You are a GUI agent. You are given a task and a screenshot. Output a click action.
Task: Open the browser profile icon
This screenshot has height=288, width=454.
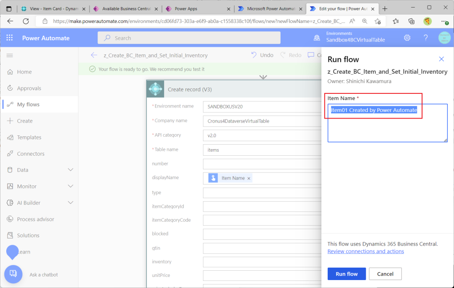tap(427, 21)
